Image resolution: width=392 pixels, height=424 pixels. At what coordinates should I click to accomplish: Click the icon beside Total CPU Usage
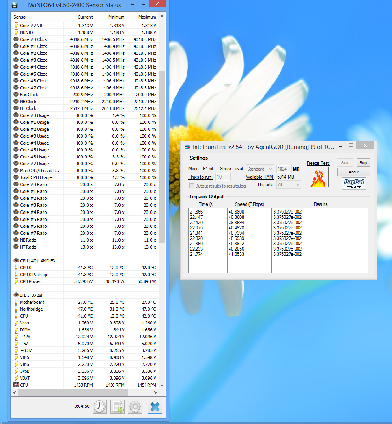click(16, 177)
